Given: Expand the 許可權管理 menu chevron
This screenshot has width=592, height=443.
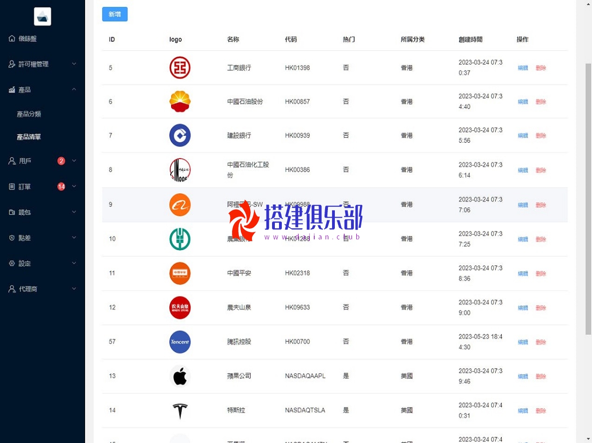Looking at the screenshot, I should [74, 64].
